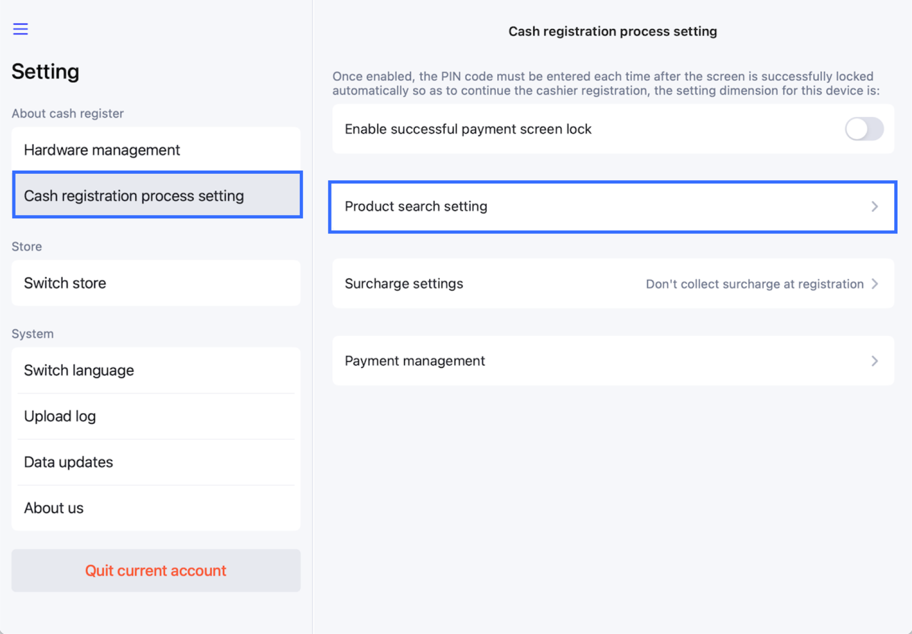Expand Surcharge settings via its chevron
Image resolution: width=912 pixels, height=634 pixels.
pos(875,284)
